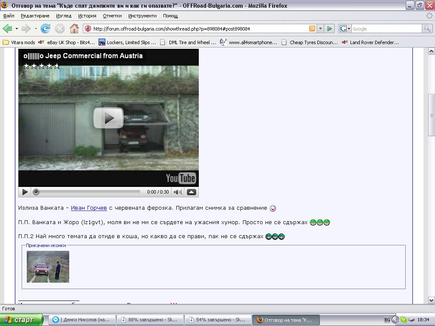Go back with the green Back arrow

click(x=7, y=28)
